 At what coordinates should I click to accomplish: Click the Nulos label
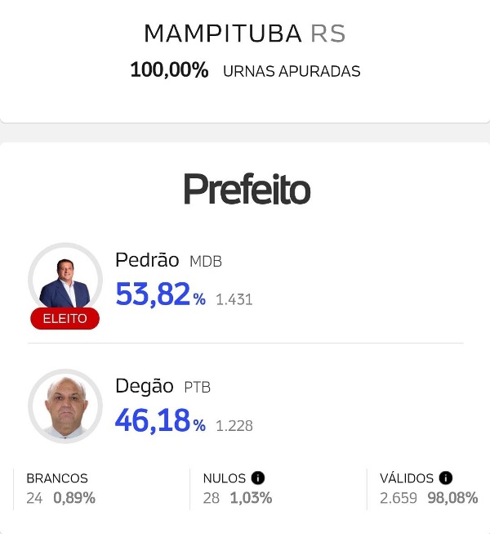pos(224,478)
